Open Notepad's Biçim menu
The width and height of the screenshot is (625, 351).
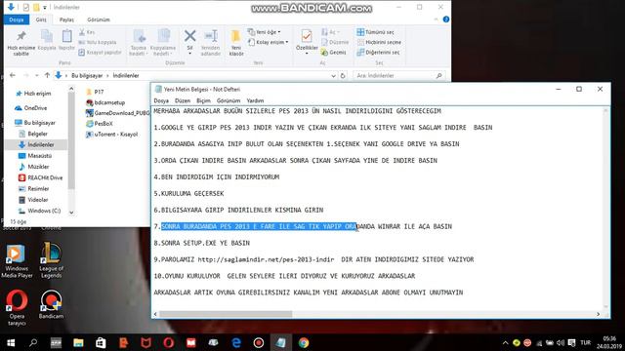tap(203, 100)
